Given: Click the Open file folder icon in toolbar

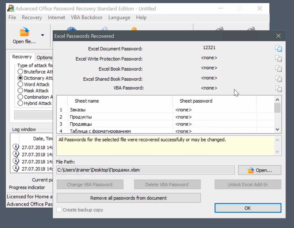Looking at the screenshot, I should 24,32.
